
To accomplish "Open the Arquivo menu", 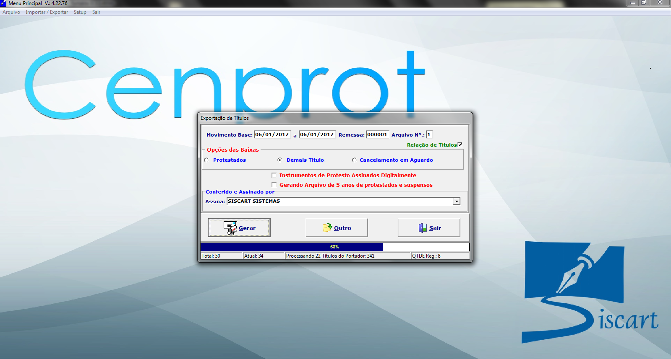I will 11,12.
